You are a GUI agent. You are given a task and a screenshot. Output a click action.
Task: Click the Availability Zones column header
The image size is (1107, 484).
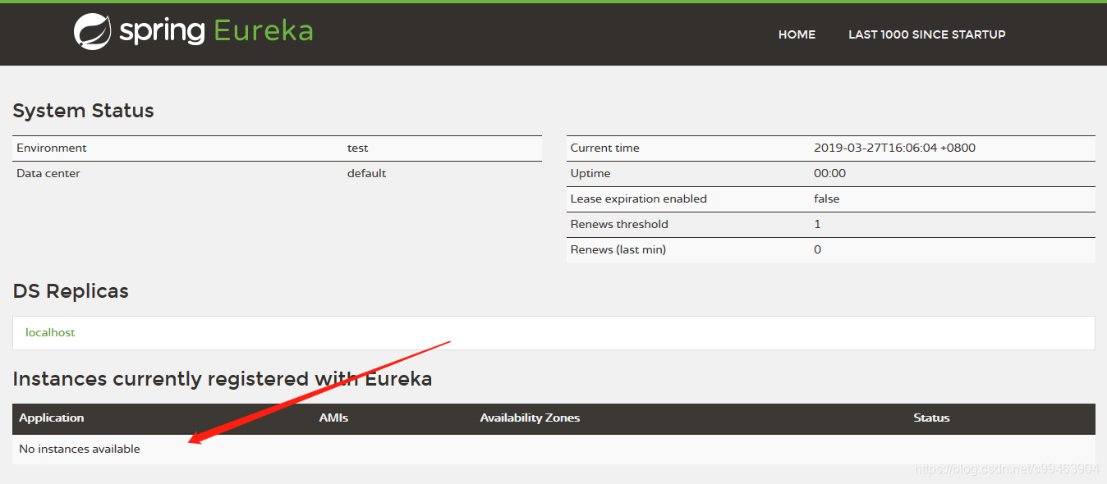click(x=530, y=418)
